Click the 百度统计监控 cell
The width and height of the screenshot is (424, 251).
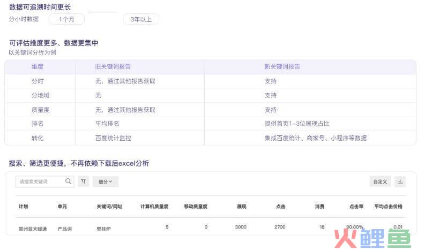[x=113, y=138]
